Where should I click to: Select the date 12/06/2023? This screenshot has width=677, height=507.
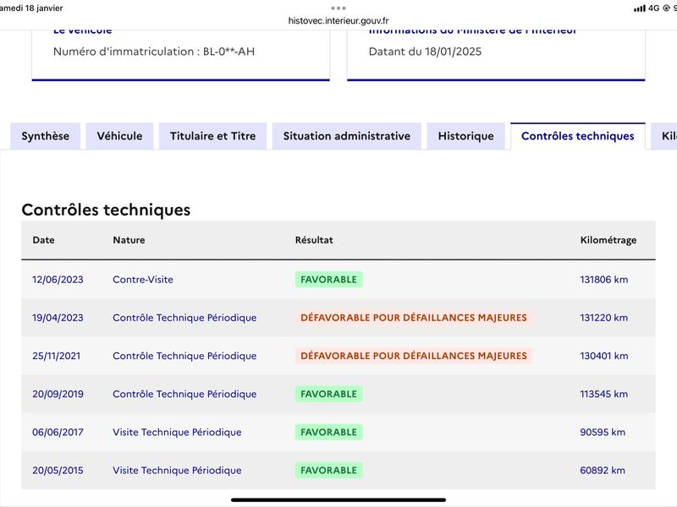pos(58,280)
